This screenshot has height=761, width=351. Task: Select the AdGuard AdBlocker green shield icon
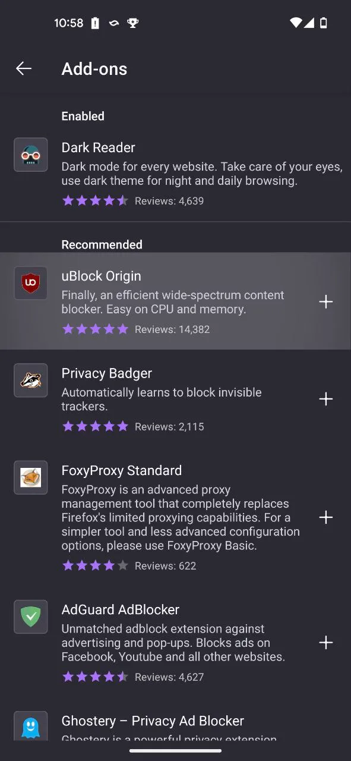(30, 617)
